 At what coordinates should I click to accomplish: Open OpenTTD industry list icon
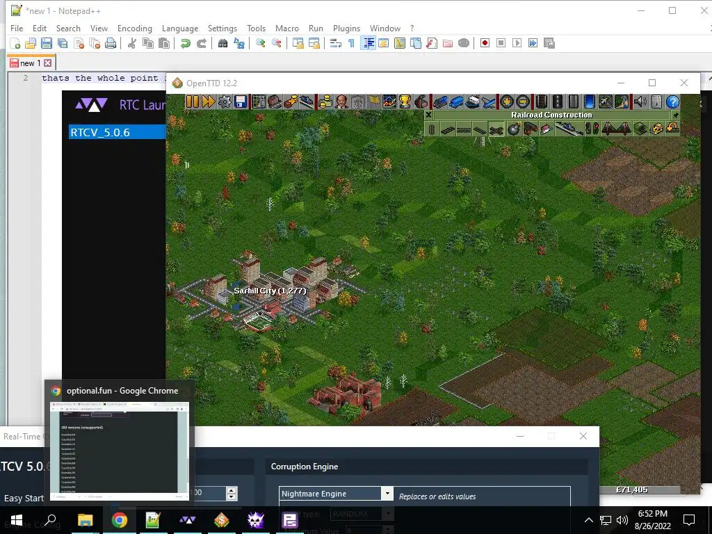tap(421, 102)
